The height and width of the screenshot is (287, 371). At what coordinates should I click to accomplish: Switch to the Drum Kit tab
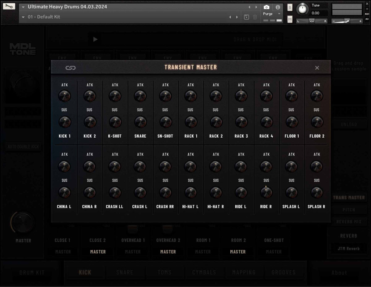click(x=32, y=272)
